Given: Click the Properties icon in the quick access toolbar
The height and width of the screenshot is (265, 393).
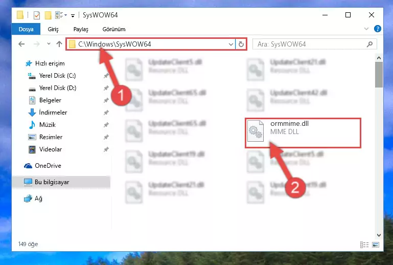Looking at the screenshot, I should 37,15.
